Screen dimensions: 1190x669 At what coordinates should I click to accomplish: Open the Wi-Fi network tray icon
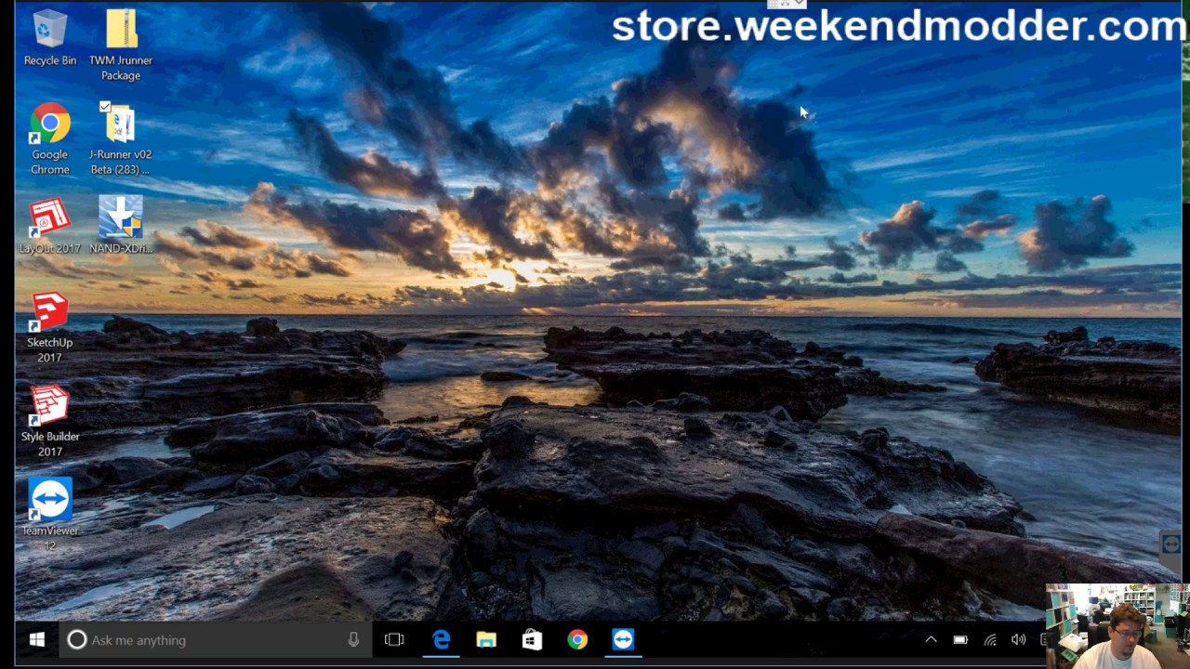pyautogui.click(x=990, y=639)
